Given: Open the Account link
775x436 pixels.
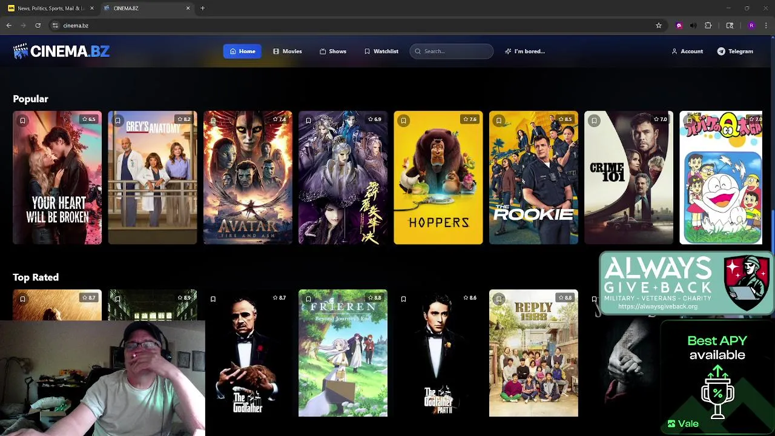Looking at the screenshot, I should [x=687, y=51].
